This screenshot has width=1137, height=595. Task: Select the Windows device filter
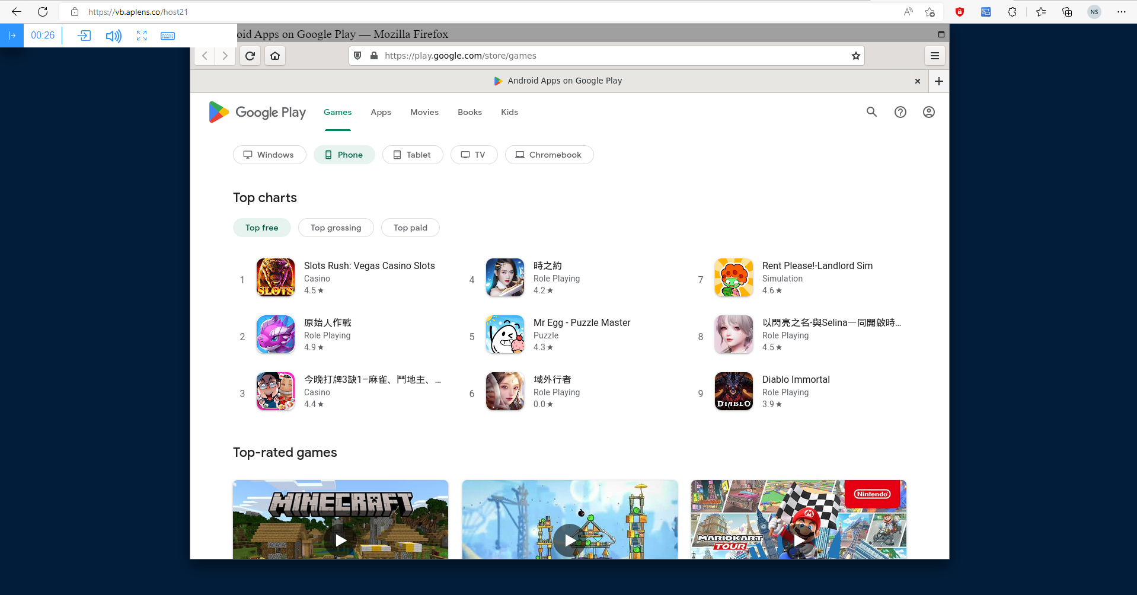tap(269, 155)
